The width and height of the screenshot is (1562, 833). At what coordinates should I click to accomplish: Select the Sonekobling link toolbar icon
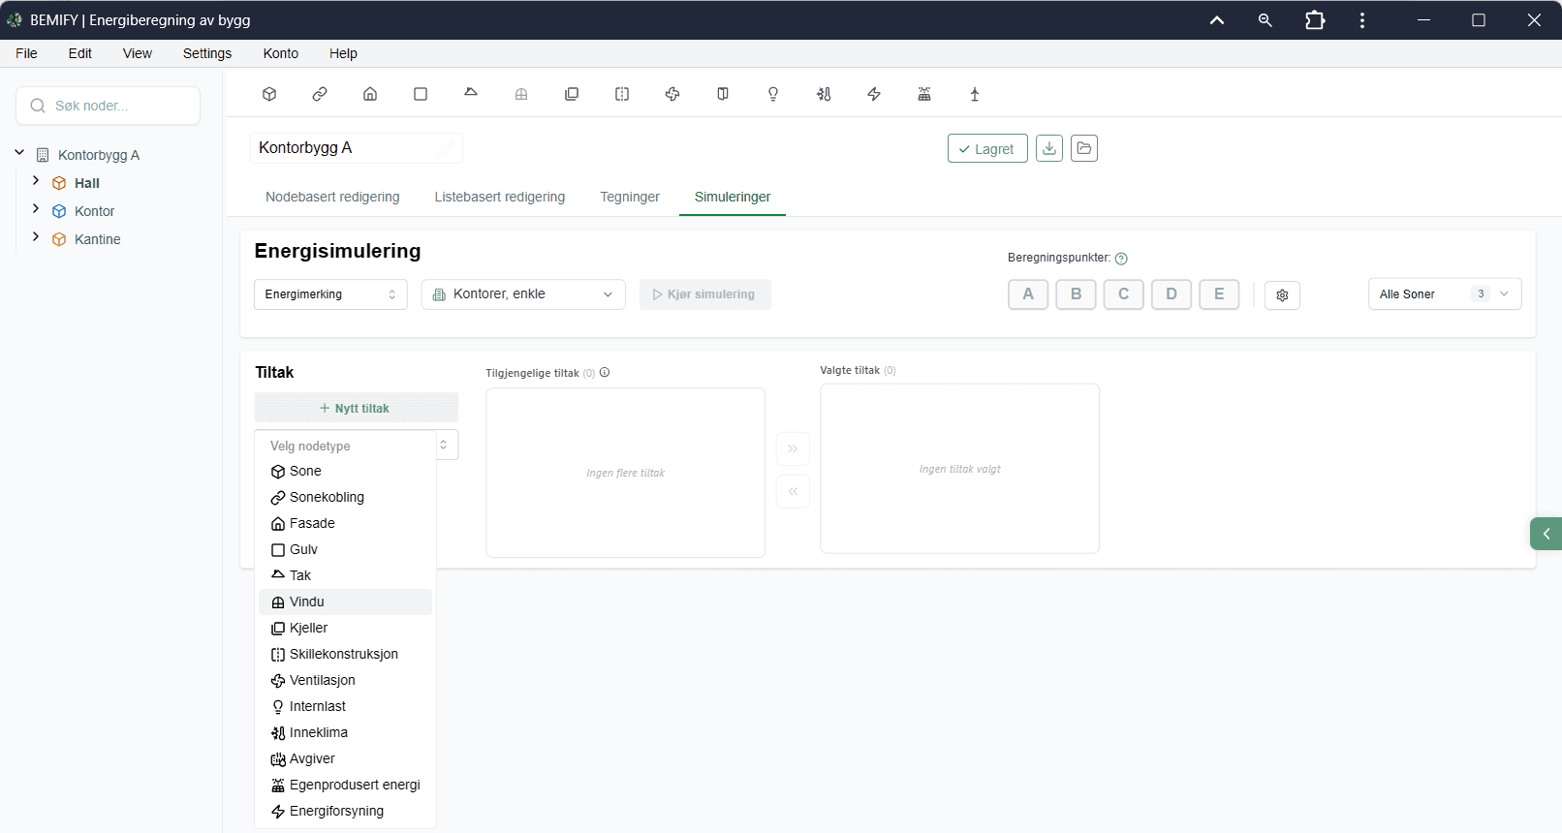(320, 94)
